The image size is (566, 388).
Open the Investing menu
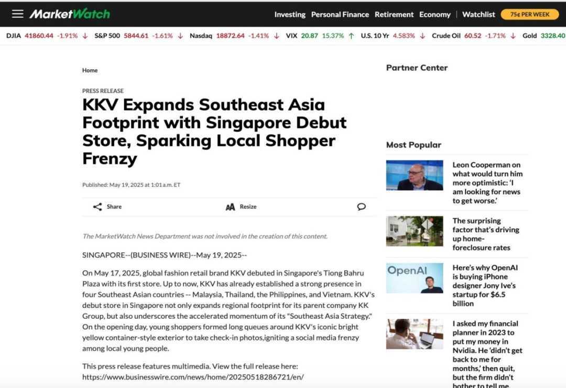pos(290,15)
